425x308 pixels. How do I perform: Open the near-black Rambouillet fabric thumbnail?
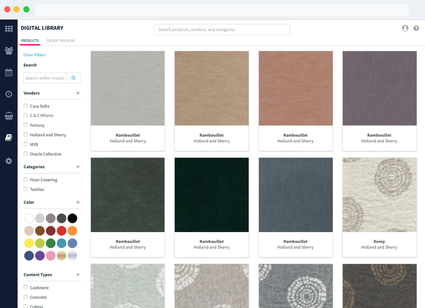point(212,195)
